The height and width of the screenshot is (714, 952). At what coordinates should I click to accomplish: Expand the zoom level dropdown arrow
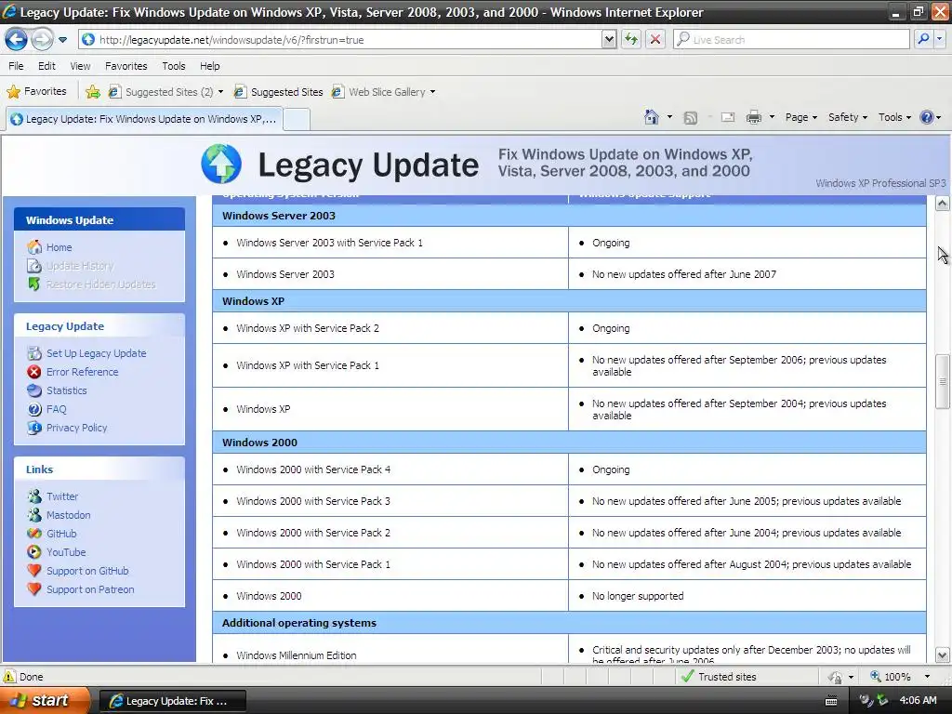tap(927, 677)
